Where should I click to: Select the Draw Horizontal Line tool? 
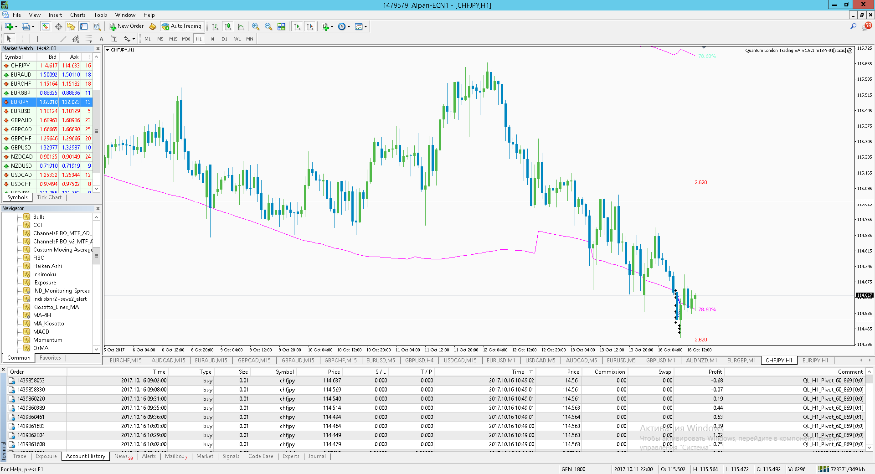click(x=51, y=39)
